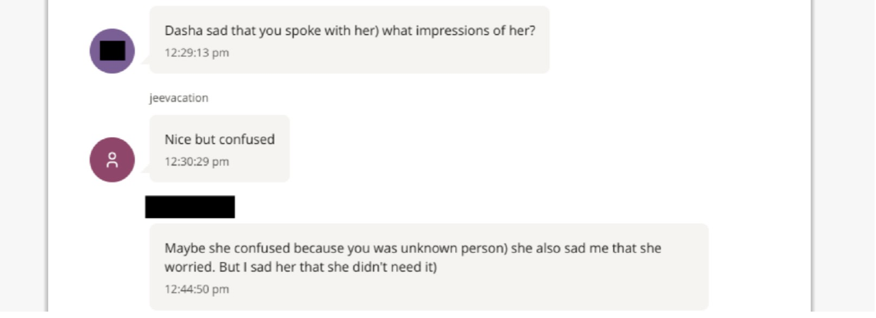Click the 12:44:50 pm timestamp
Image resolution: width=876 pixels, height=318 pixels.
tap(197, 289)
